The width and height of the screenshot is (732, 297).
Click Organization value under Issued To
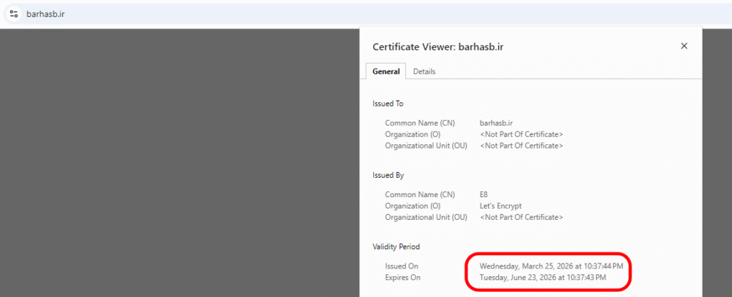(x=521, y=134)
